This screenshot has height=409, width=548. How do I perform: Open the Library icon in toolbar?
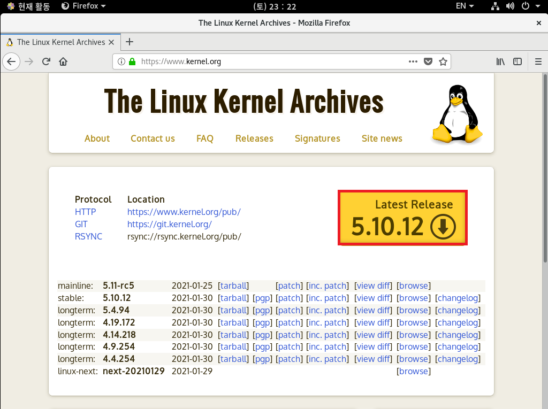pos(500,62)
